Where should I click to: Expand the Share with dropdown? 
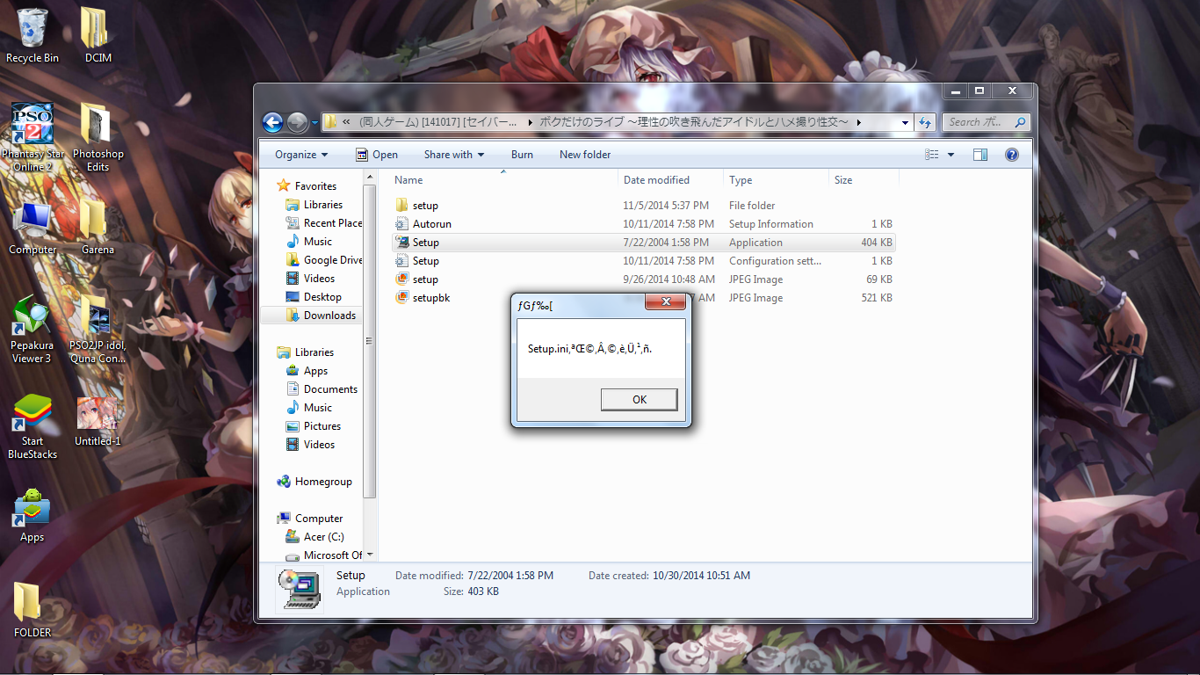coord(454,155)
